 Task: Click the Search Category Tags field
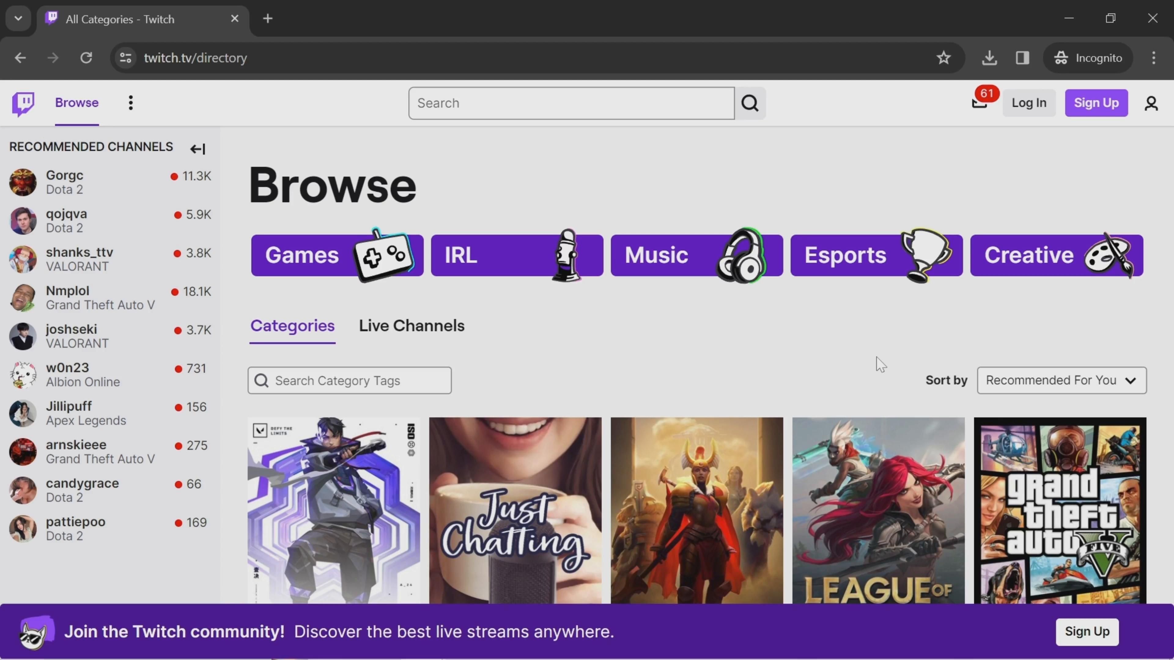click(349, 380)
